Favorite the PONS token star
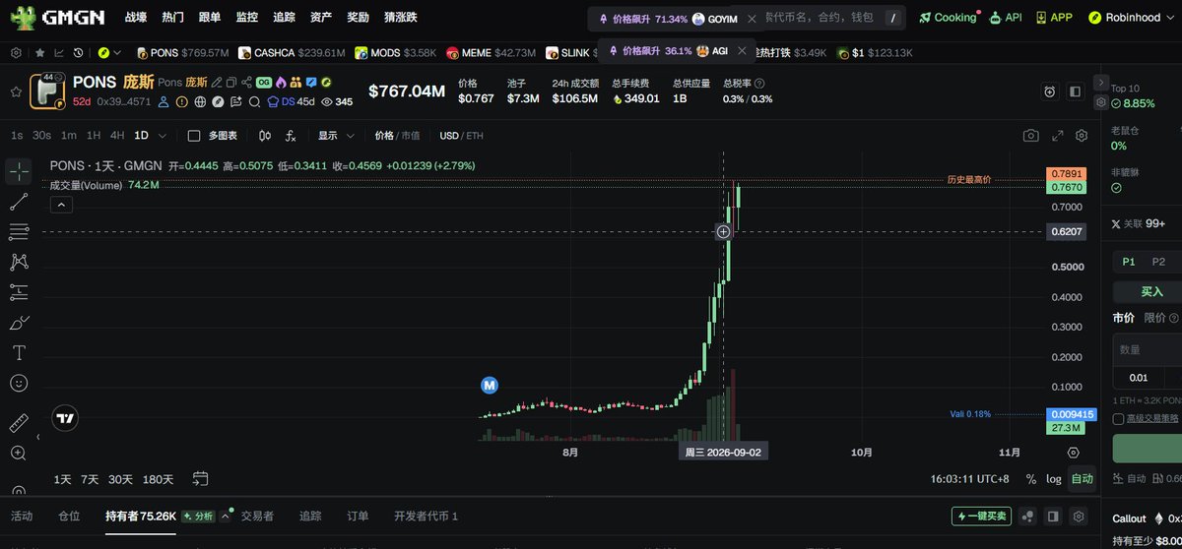Screen dimensions: 1182x549 (x=16, y=91)
